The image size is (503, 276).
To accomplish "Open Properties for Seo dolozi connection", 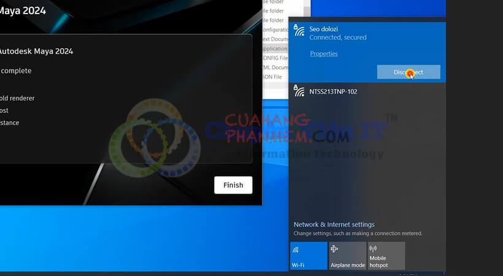I will click(323, 54).
